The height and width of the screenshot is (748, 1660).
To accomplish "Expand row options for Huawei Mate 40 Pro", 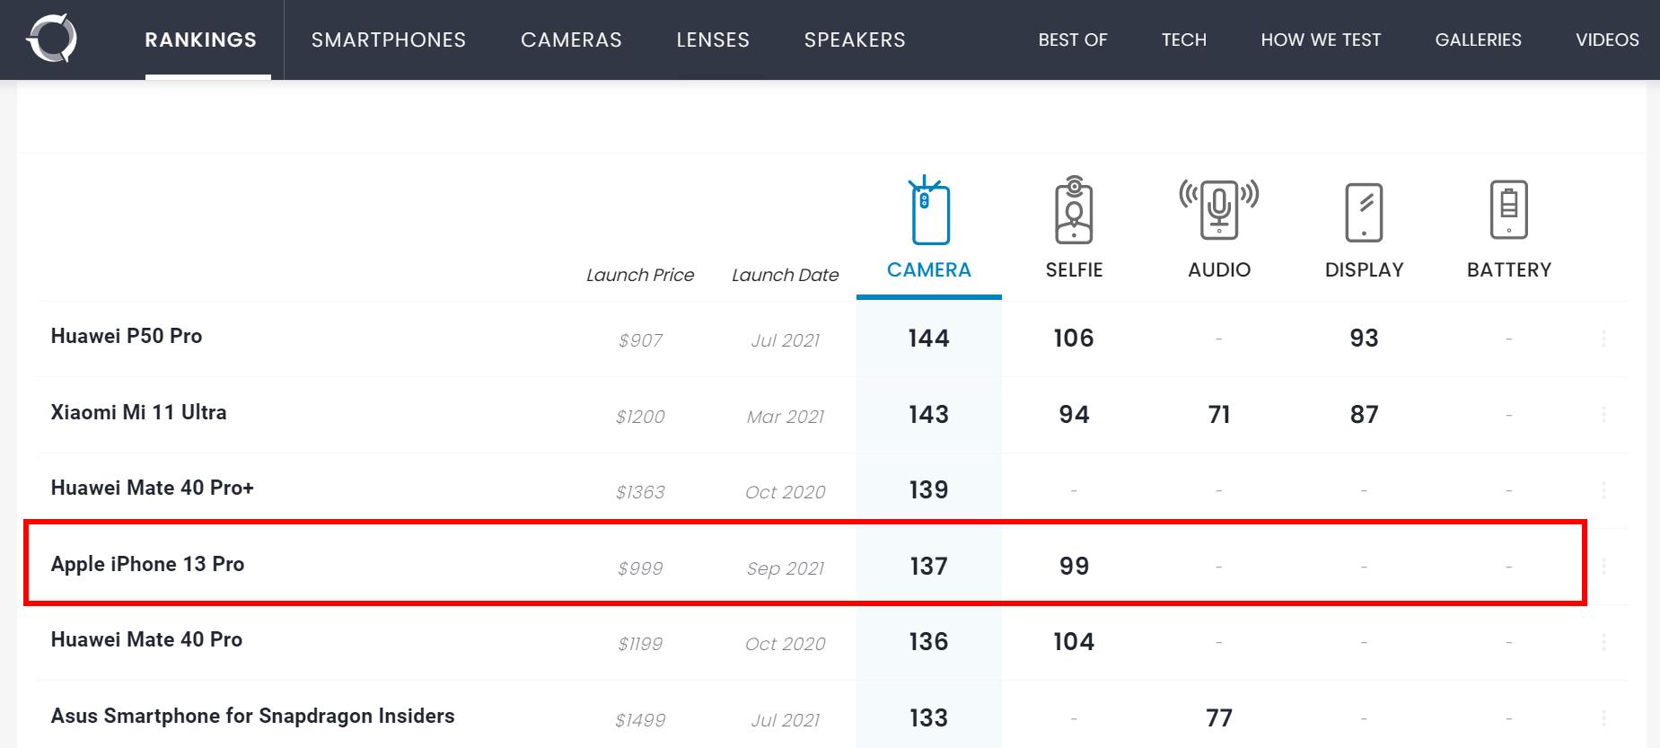I will (x=1603, y=642).
